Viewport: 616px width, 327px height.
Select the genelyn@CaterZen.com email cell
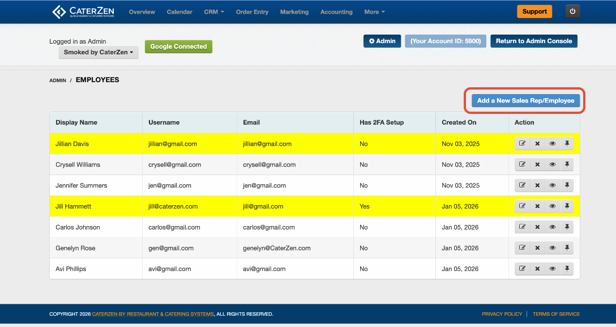pyautogui.click(x=295, y=248)
